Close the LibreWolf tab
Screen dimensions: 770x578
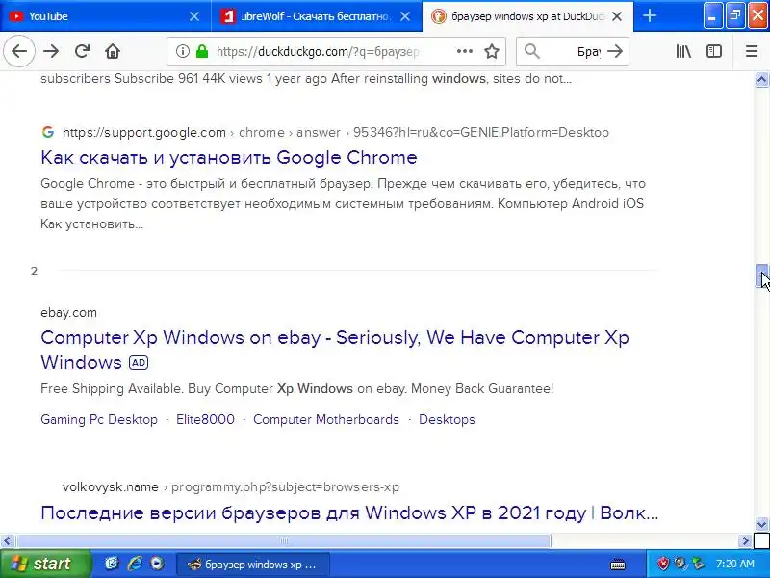(405, 16)
